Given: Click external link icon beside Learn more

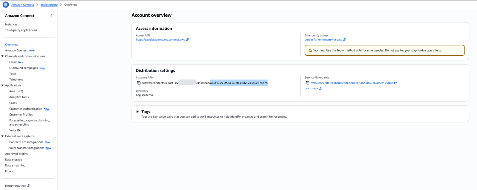Looking at the screenshot, I should pos(320,88).
